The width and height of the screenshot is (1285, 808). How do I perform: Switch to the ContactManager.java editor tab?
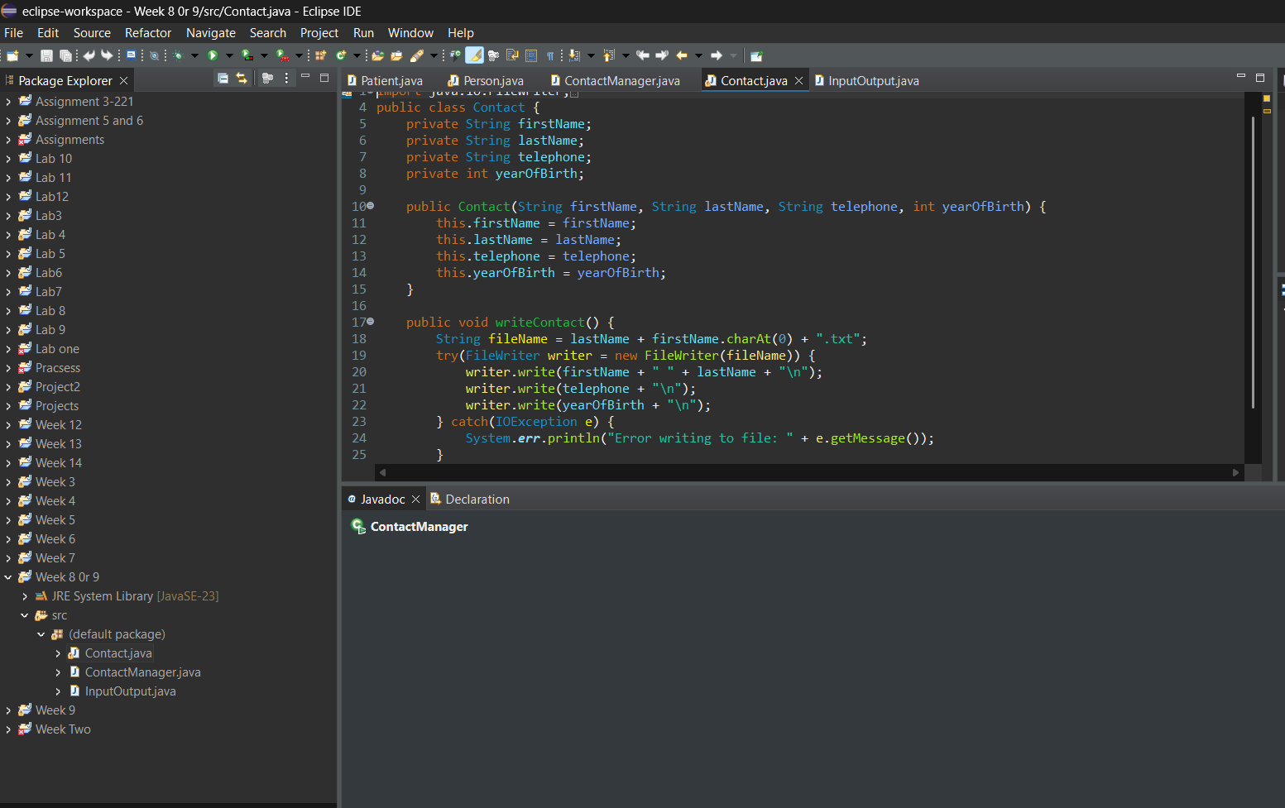click(614, 80)
